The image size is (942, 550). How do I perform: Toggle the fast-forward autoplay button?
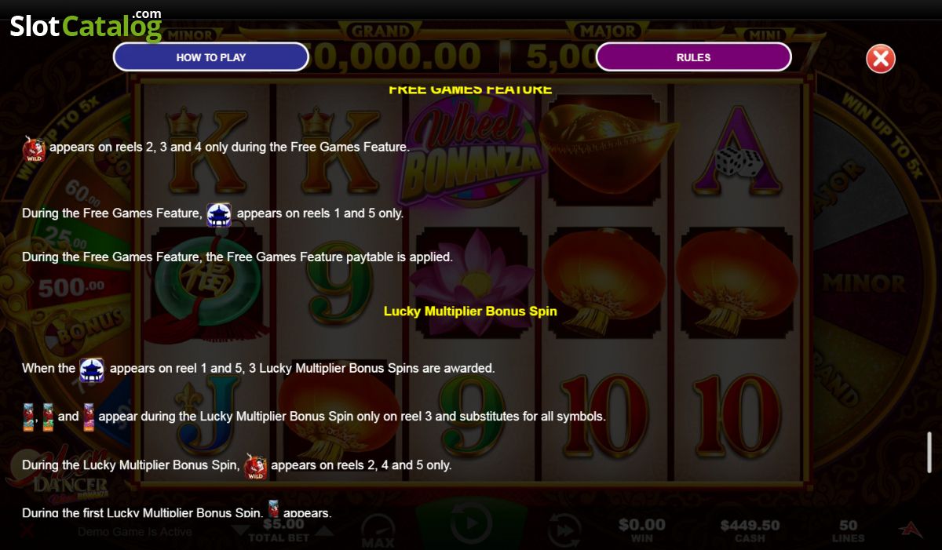point(564,530)
